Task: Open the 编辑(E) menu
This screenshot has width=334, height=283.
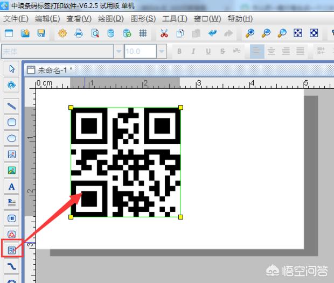Action: (47, 19)
